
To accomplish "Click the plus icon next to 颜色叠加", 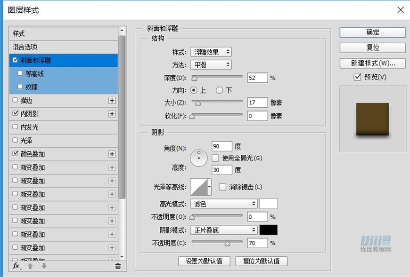I will (112, 154).
